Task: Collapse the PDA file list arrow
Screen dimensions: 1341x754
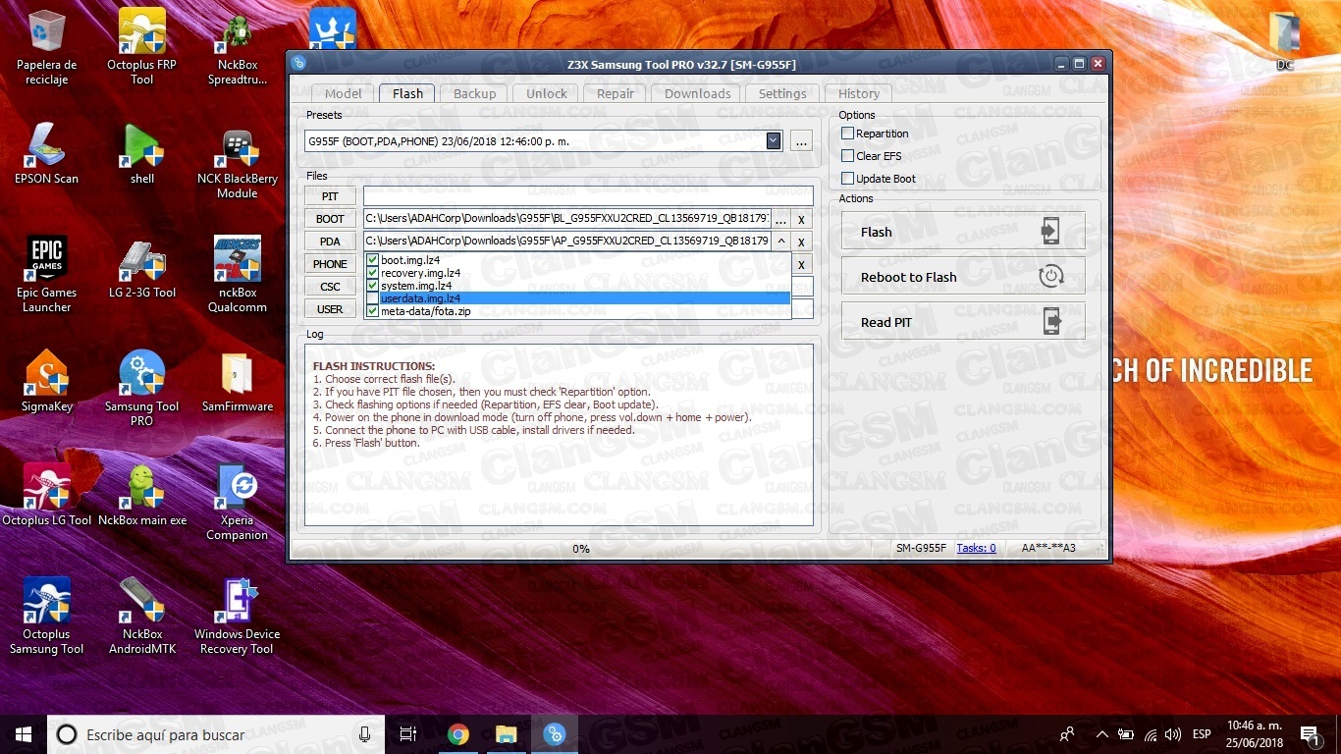Action: tap(780, 242)
